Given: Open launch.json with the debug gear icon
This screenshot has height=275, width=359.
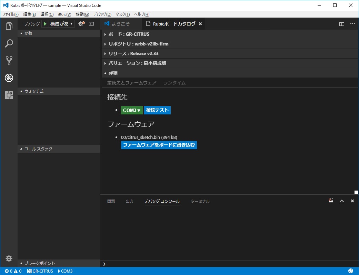Looking at the screenshot, I should coord(81,24).
